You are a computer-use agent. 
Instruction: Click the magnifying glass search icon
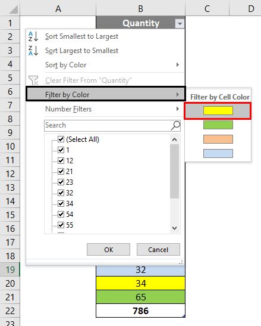tap(175, 125)
